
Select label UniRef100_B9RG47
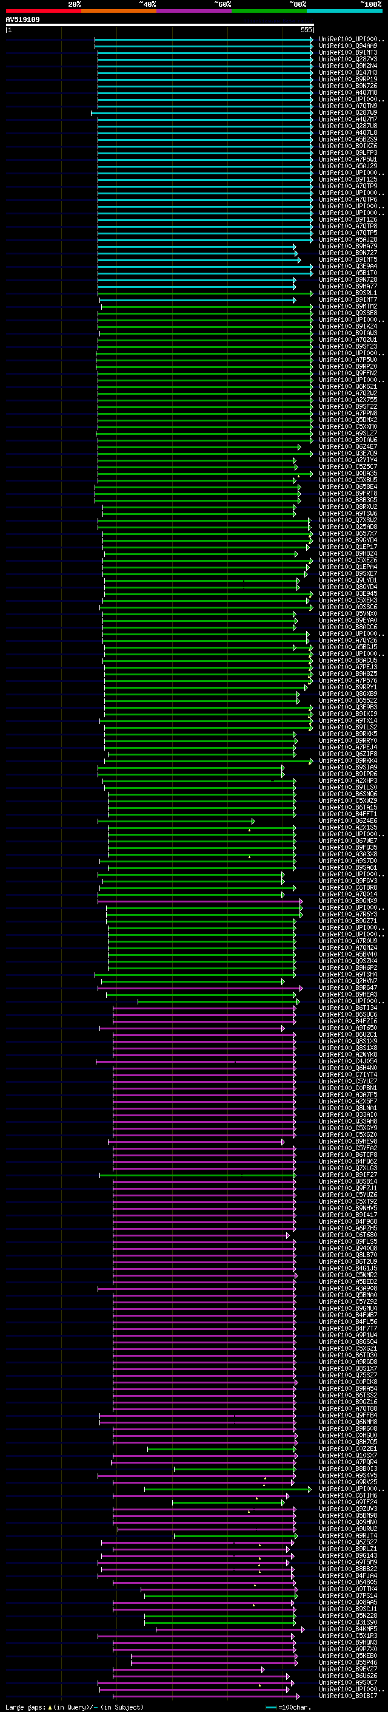point(348,987)
